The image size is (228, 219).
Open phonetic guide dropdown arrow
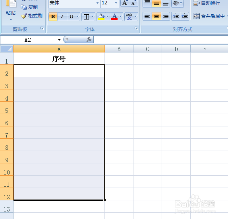point(136,17)
